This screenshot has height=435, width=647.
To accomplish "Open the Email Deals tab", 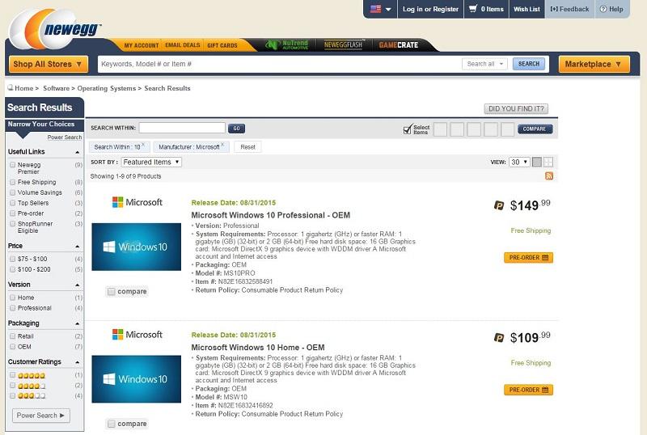I will click(x=183, y=45).
